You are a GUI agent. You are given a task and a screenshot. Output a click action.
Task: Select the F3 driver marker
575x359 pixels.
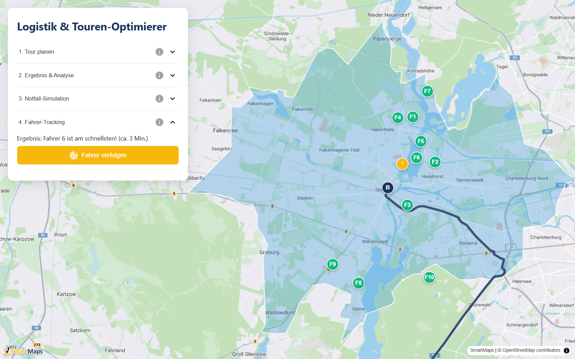(407, 205)
